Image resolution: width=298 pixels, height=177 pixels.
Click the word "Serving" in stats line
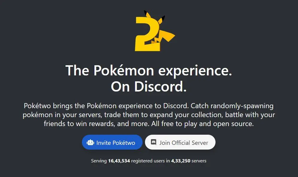(99, 161)
